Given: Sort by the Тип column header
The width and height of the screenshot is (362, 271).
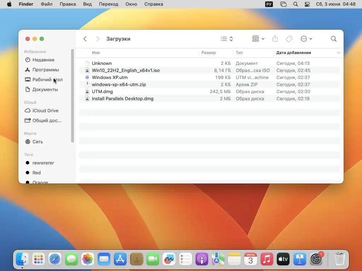Looking at the screenshot, I should pyautogui.click(x=239, y=53).
